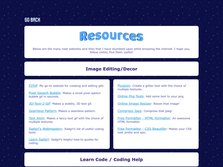
Task: Click the text 'Makes a wobbly, 3D text gif.'
Action: (72, 104)
